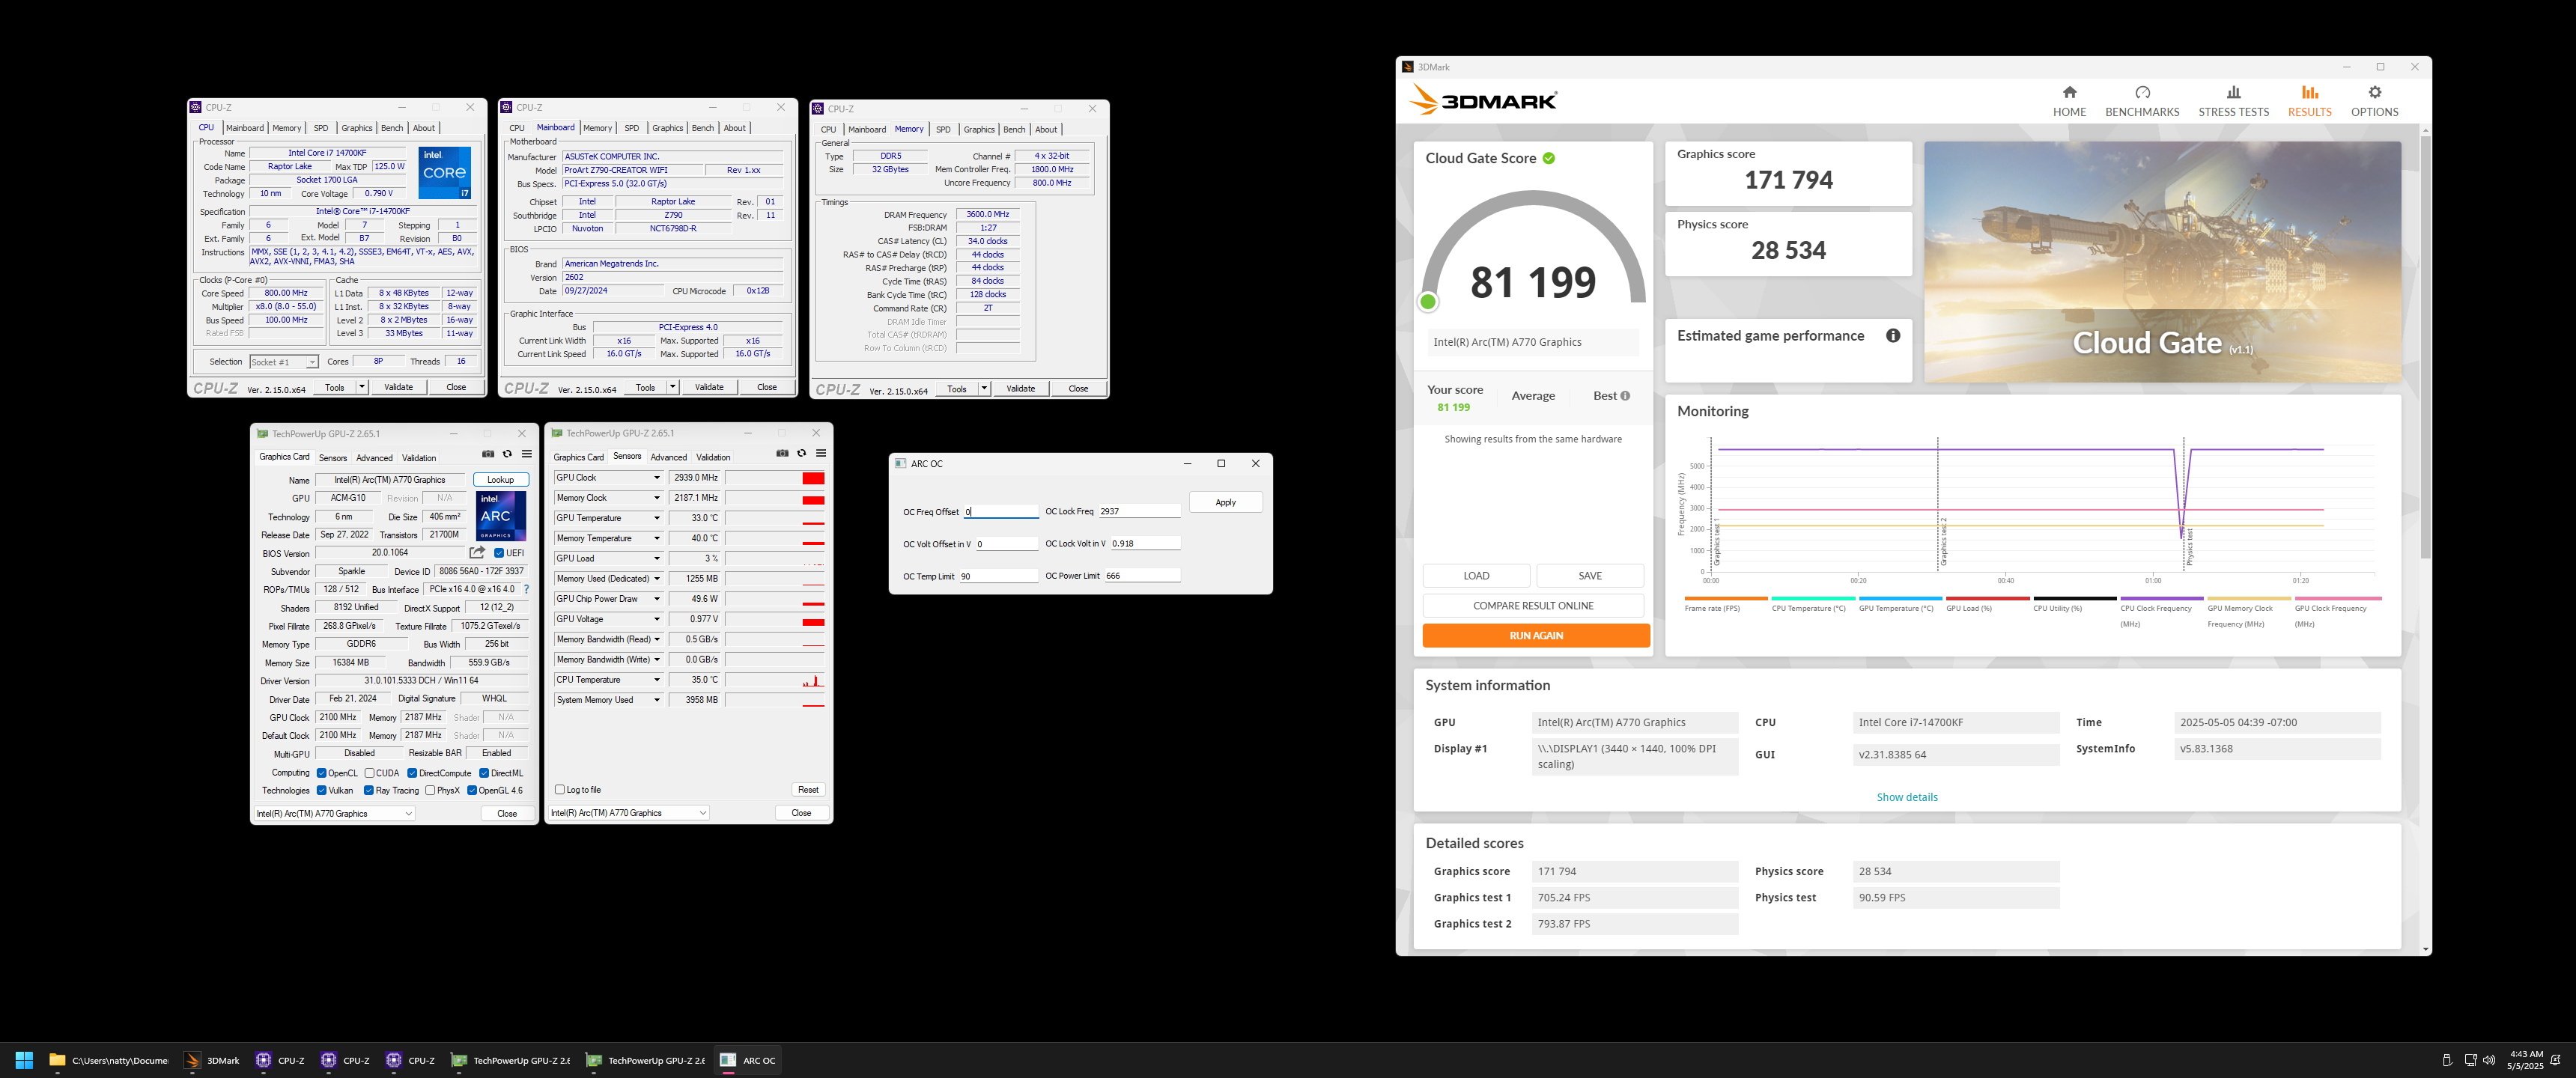Click green validation check beside Cloud Gate Score
The image size is (2576, 1078).
pos(1549,158)
